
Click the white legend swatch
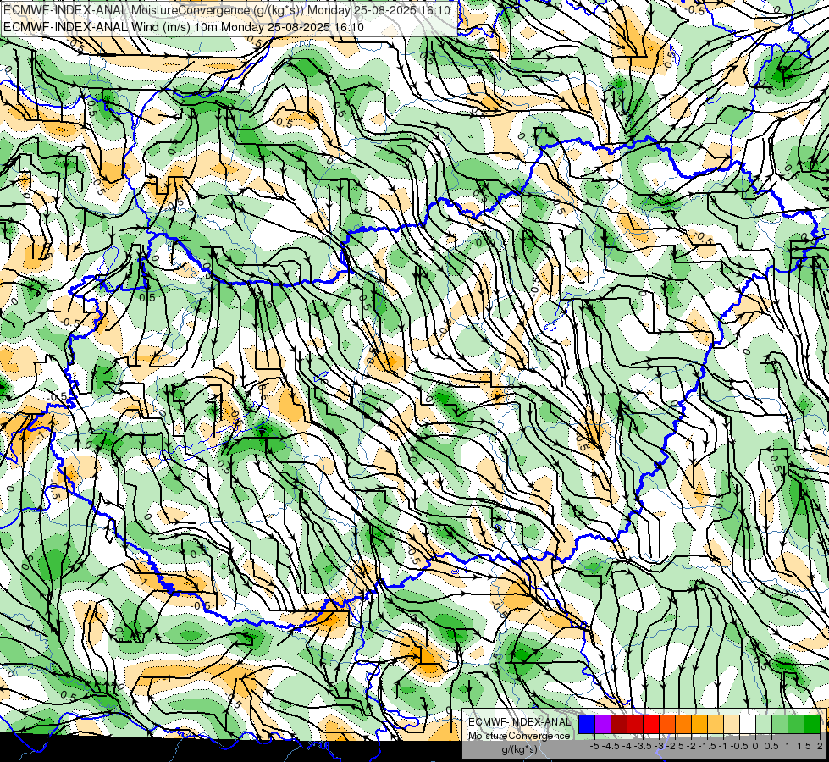point(748,724)
